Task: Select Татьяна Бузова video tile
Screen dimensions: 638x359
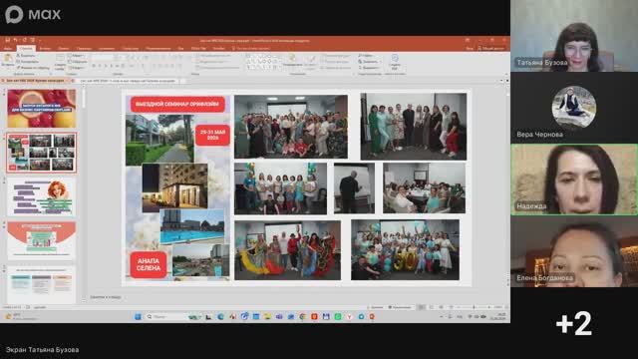Action: point(574,36)
